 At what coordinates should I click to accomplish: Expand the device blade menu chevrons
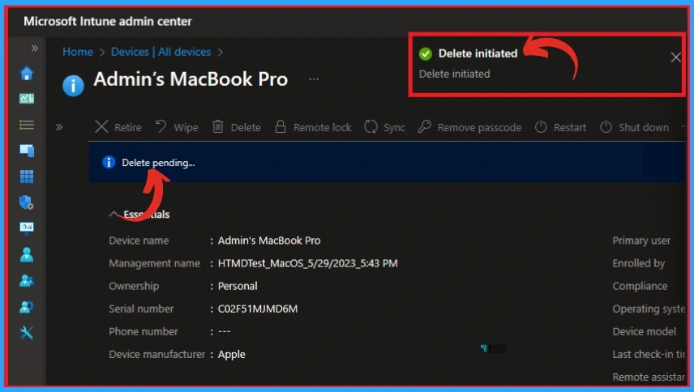tap(59, 128)
